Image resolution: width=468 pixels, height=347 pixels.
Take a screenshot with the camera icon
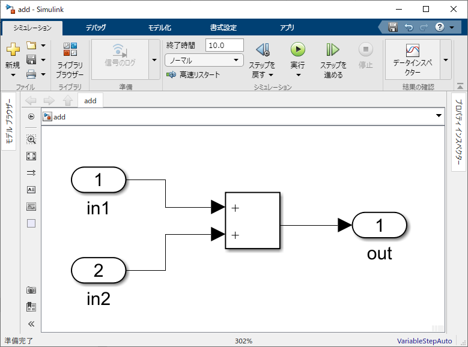31,290
